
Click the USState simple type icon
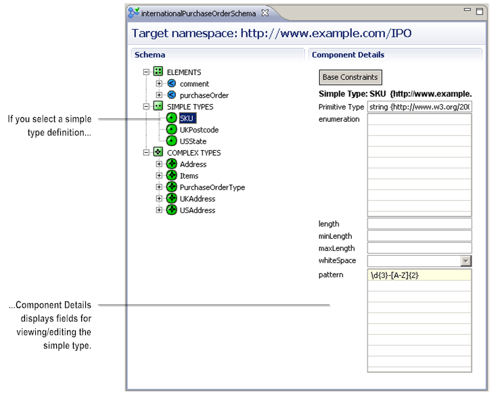pos(171,141)
